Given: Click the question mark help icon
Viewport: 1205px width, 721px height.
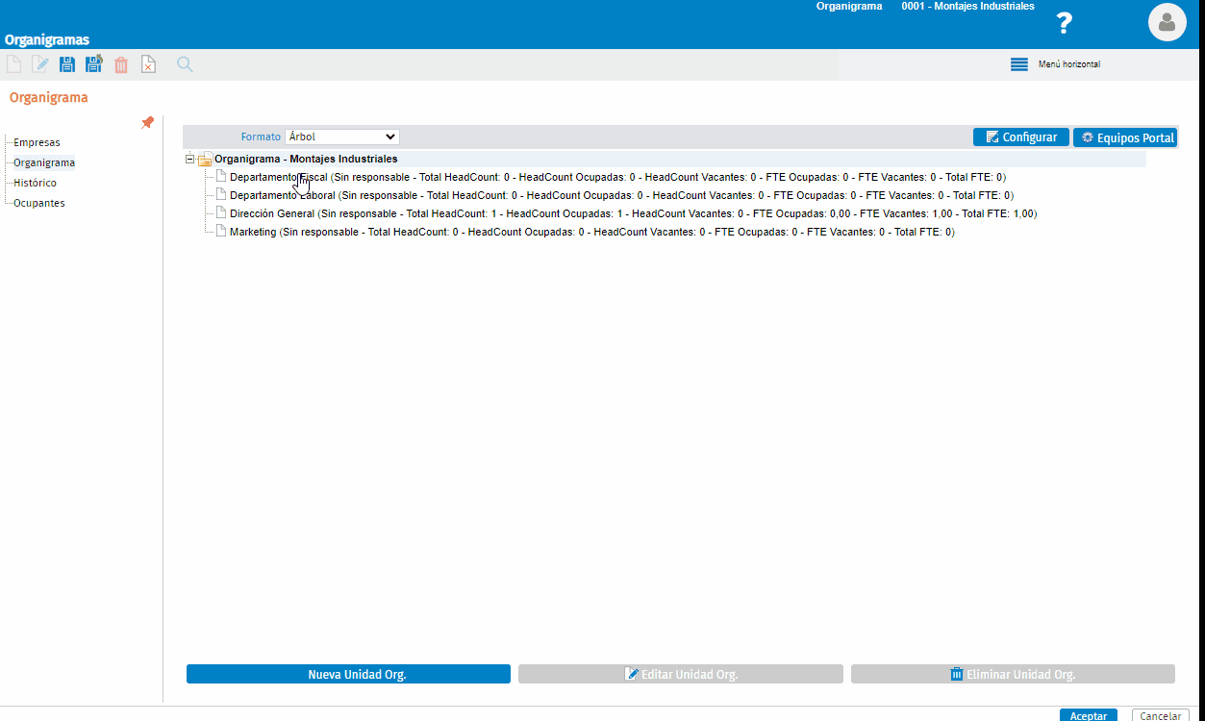Looking at the screenshot, I should pos(1064,23).
